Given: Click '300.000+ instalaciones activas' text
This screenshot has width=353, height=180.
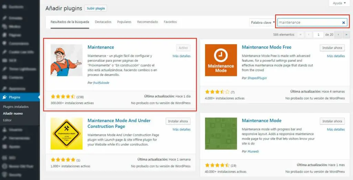Looking at the screenshot, I should click(72, 103).
